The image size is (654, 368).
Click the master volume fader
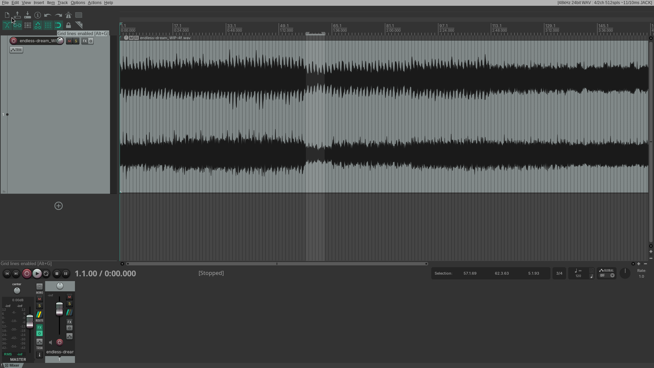coord(30,321)
